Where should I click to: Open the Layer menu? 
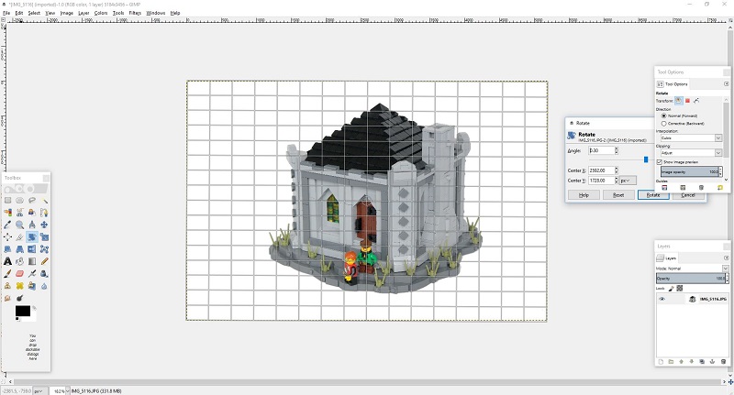click(83, 13)
